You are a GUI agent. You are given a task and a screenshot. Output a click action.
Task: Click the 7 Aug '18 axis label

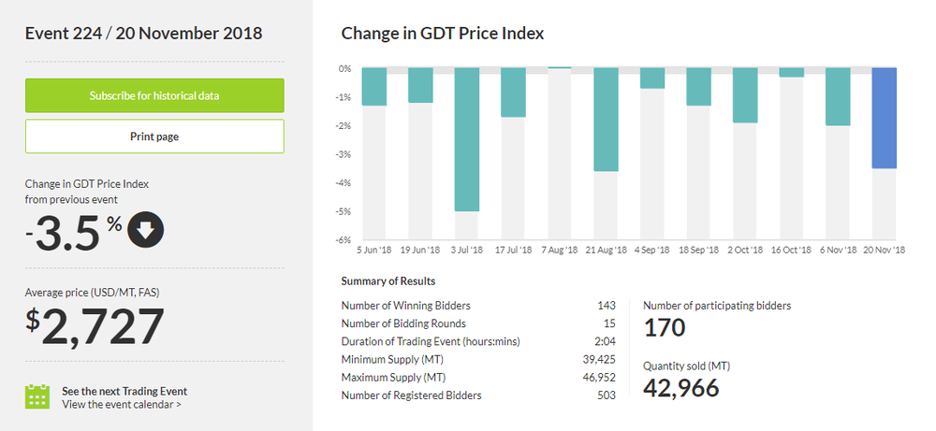[560, 251]
